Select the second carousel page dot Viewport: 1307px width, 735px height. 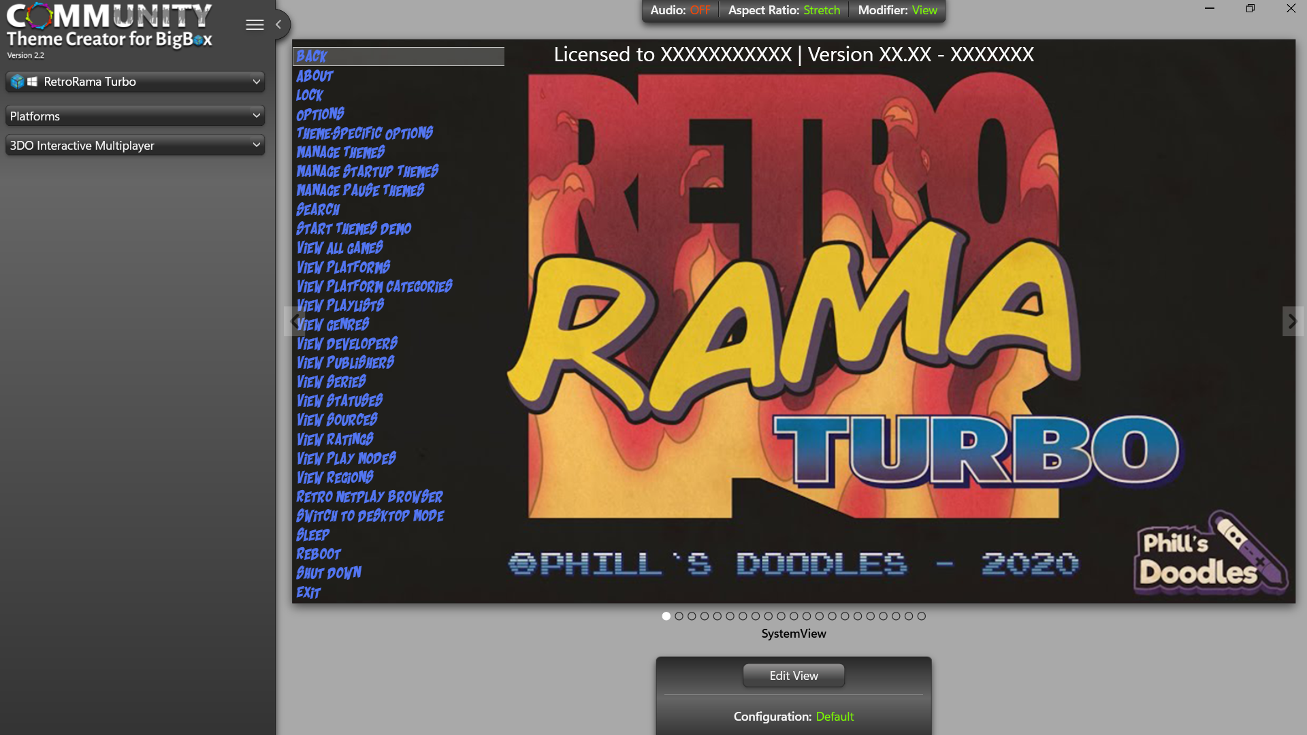(x=679, y=617)
